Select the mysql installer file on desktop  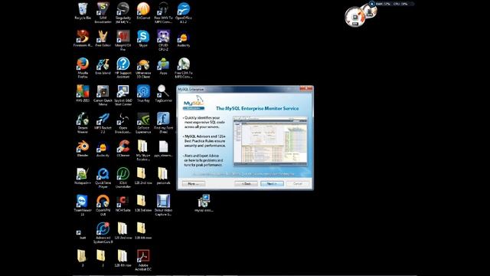point(204,203)
